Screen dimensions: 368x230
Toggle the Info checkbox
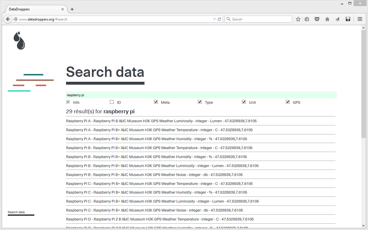tap(68, 102)
